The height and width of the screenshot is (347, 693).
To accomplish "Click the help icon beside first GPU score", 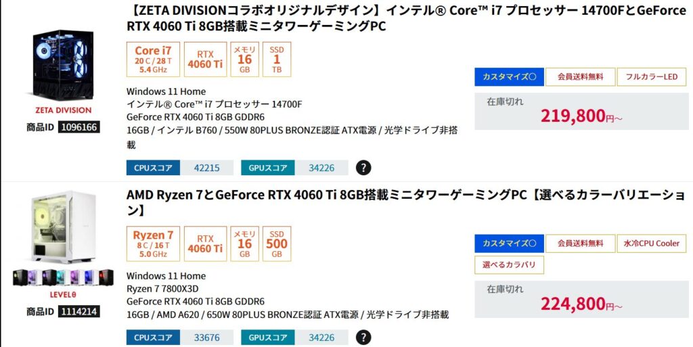I will (x=364, y=168).
